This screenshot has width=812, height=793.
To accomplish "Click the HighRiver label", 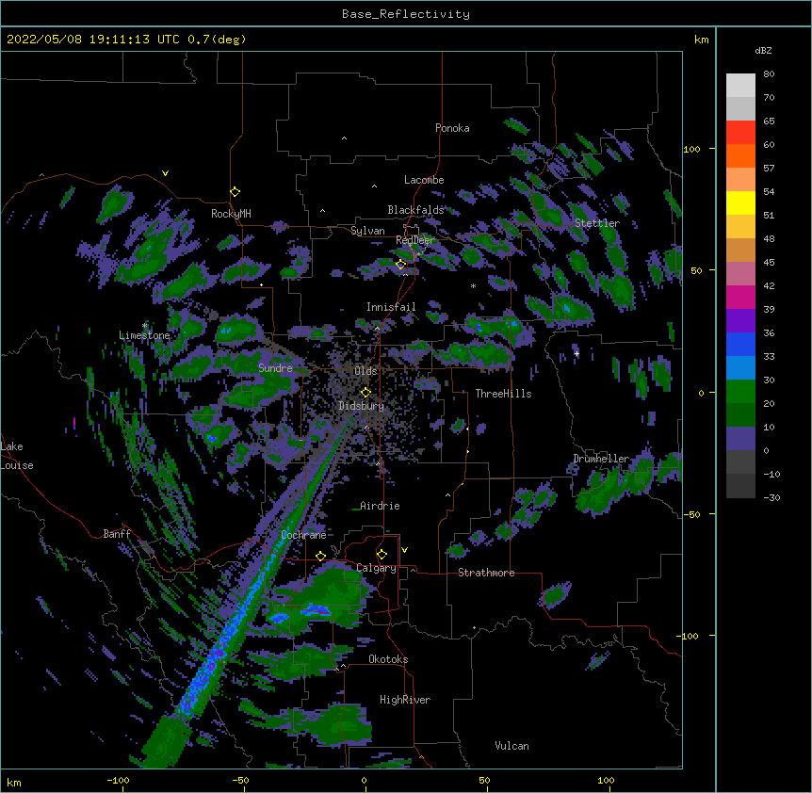I will click(x=405, y=700).
